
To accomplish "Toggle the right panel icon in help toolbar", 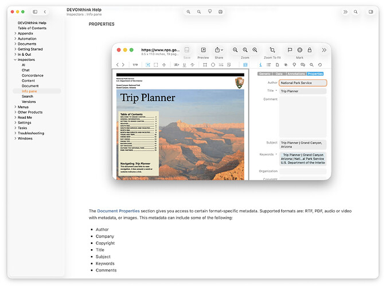I will click(371, 11).
